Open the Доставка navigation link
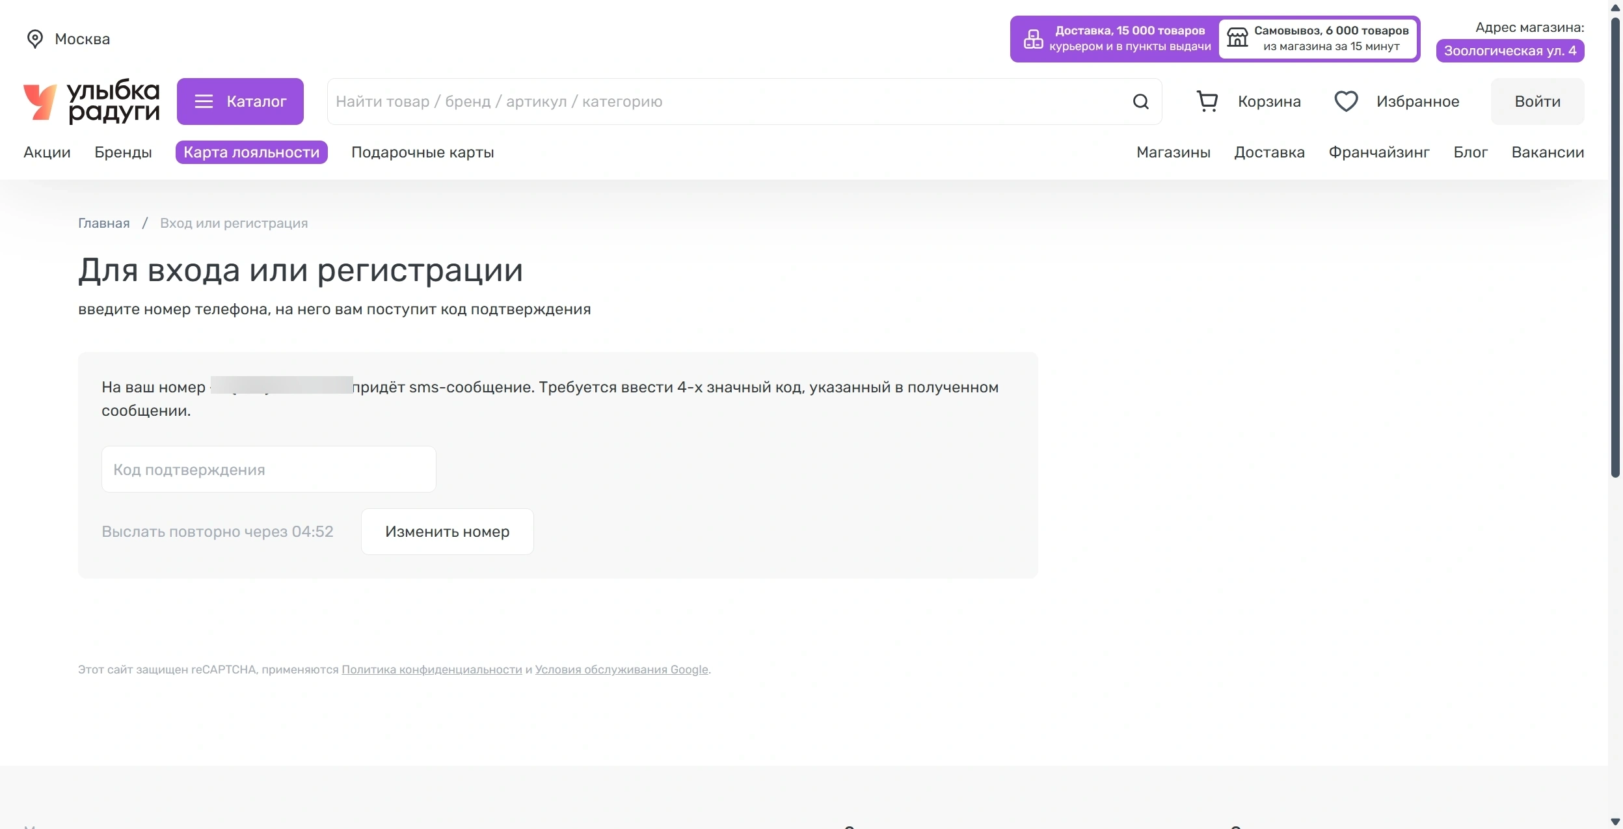 point(1270,152)
